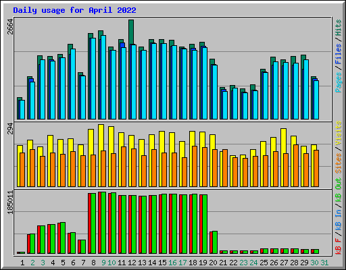Click day 24 on the x-axis
Viewport: 346px width, 270px height.
tap(253, 263)
